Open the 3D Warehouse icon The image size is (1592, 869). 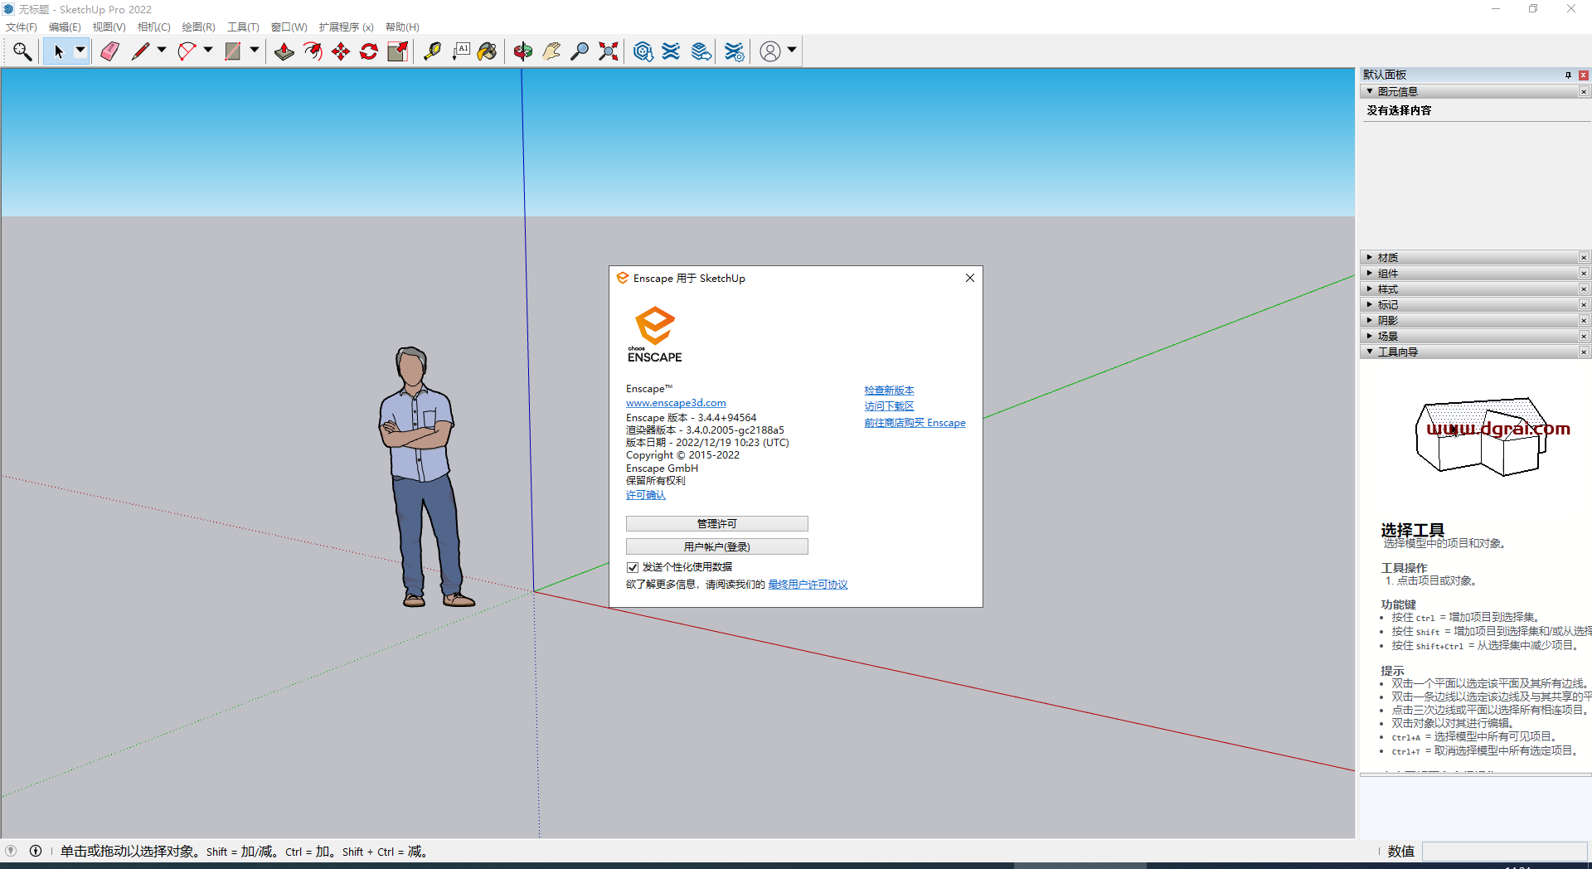[x=644, y=51]
